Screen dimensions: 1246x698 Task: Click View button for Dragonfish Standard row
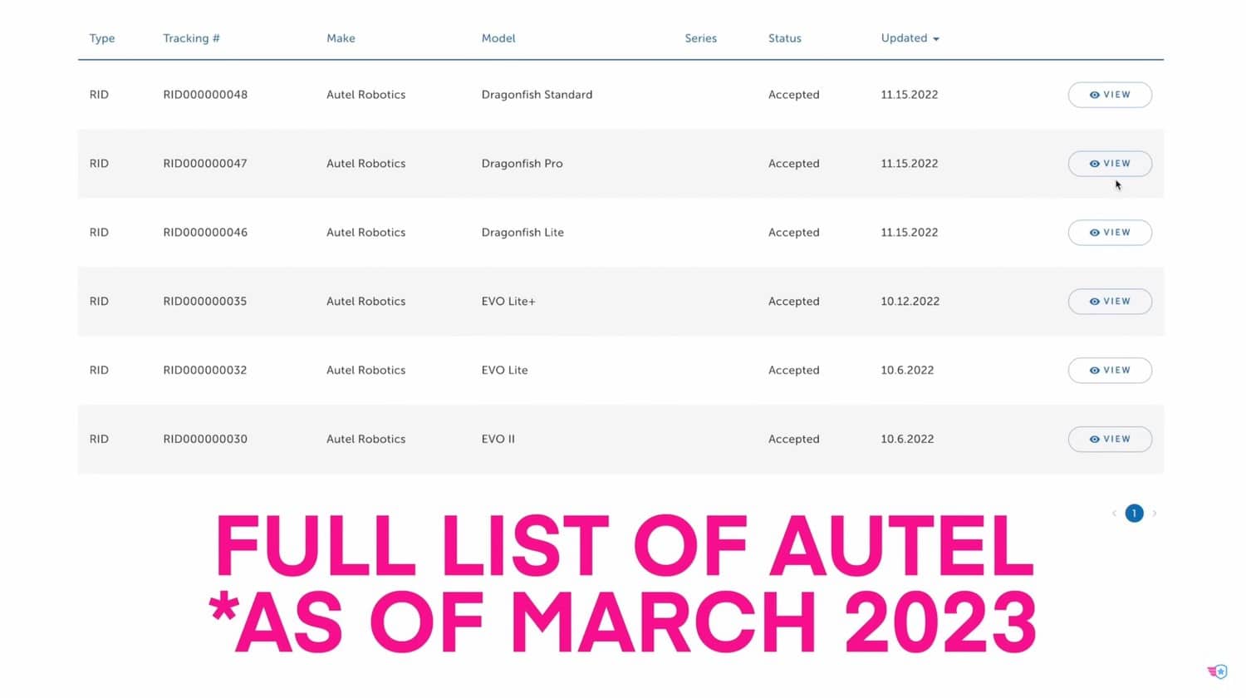pyautogui.click(x=1109, y=95)
